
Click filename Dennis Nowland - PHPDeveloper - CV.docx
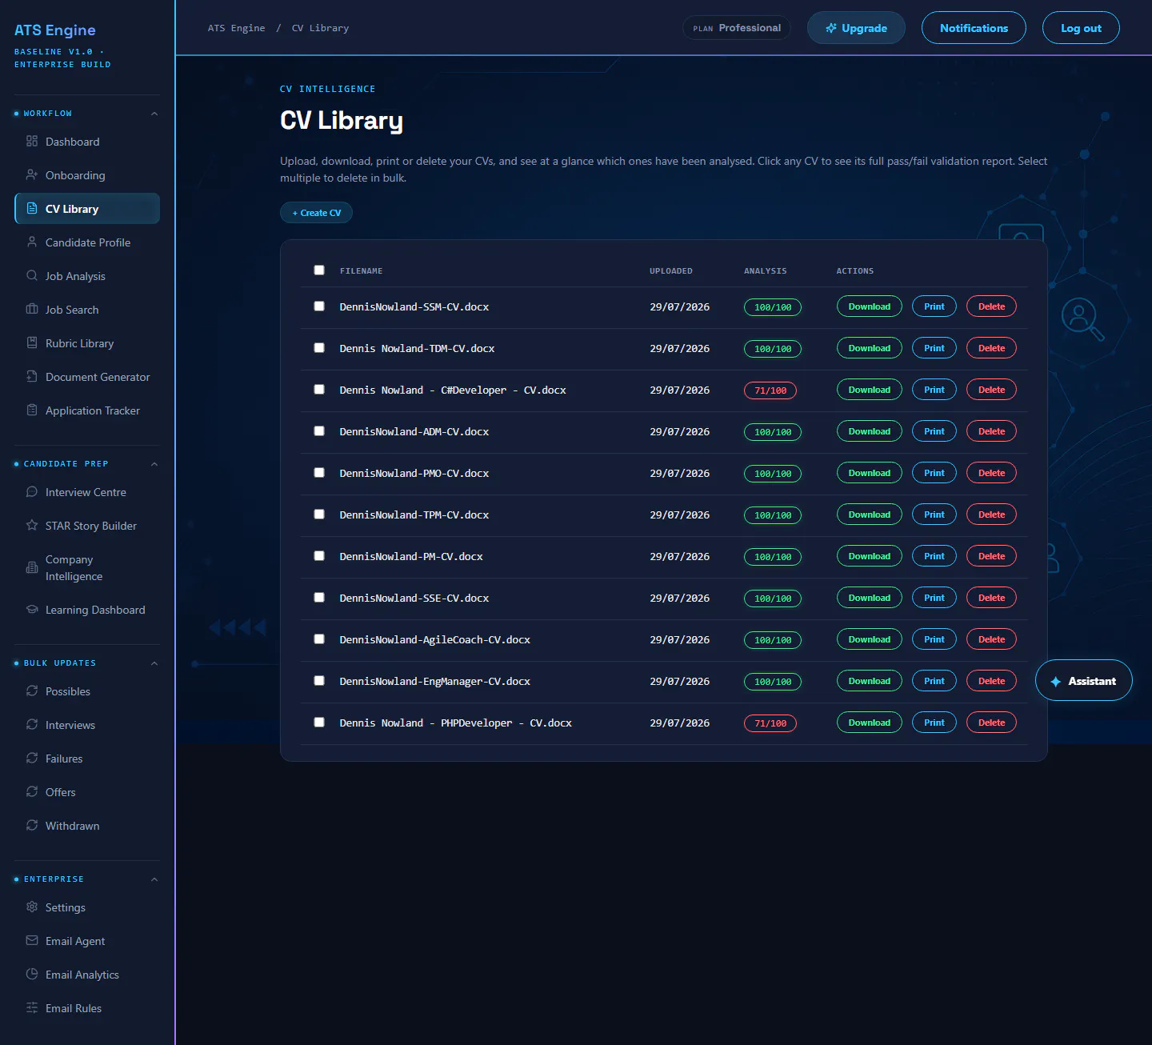[455, 723]
